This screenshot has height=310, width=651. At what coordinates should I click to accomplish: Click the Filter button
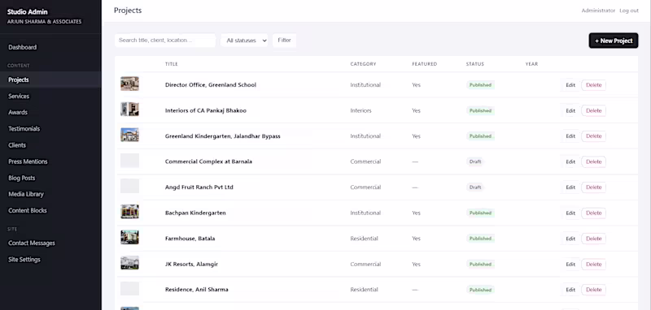tap(284, 40)
